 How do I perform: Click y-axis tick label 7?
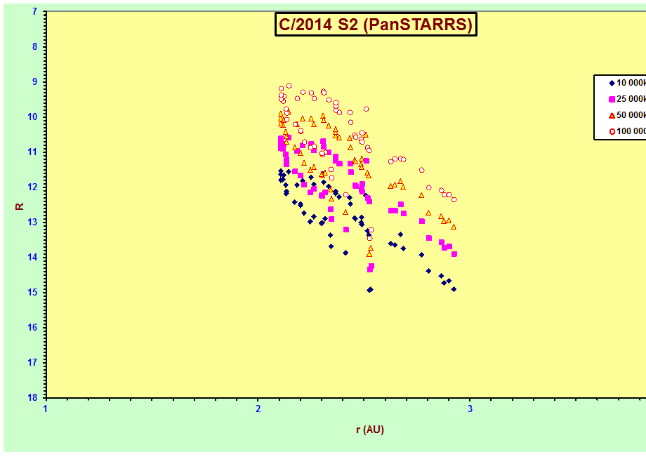[34, 11]
